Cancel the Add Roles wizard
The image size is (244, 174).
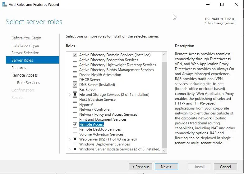pos(225,167)
